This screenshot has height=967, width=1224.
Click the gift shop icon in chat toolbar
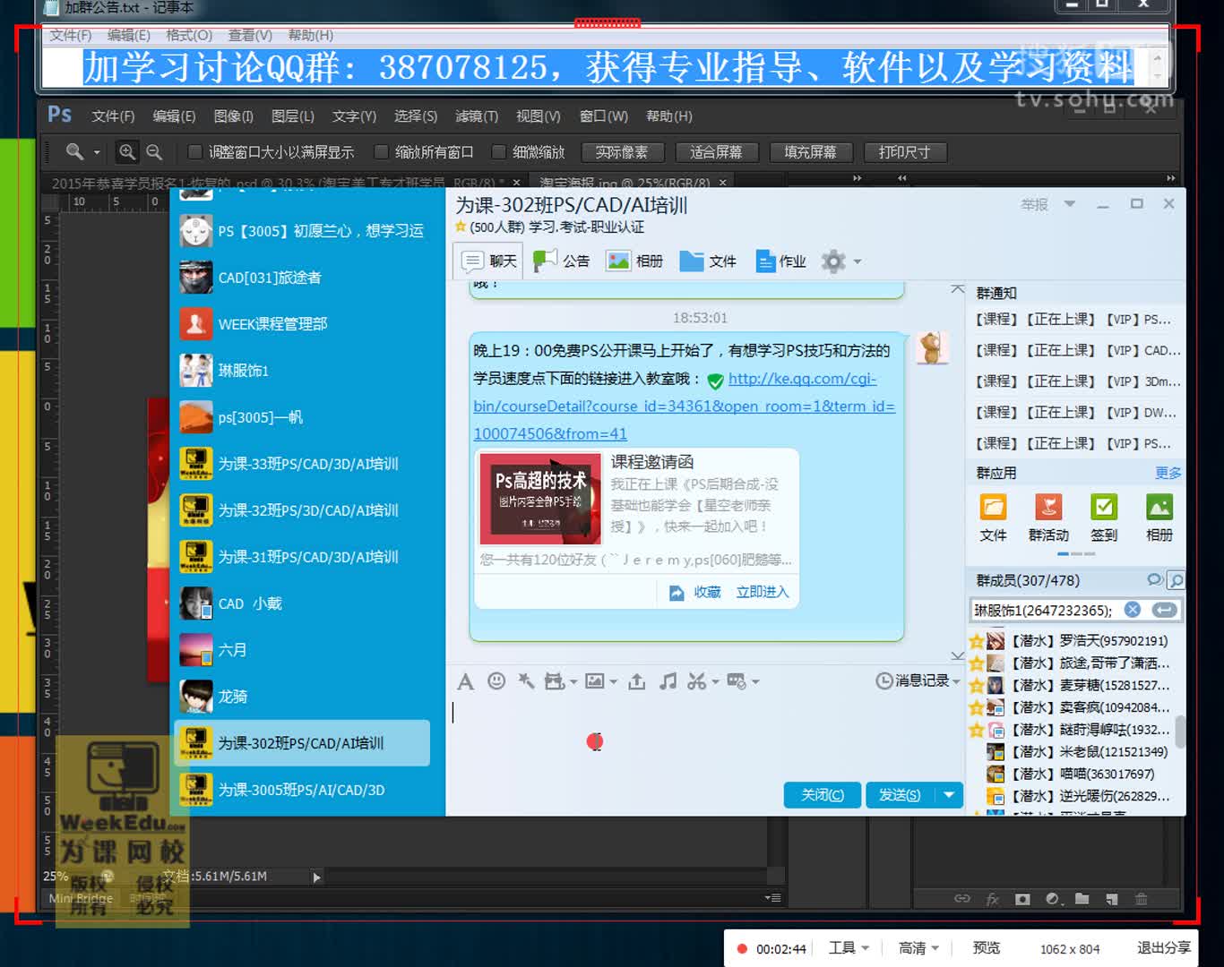pos(555,681)
